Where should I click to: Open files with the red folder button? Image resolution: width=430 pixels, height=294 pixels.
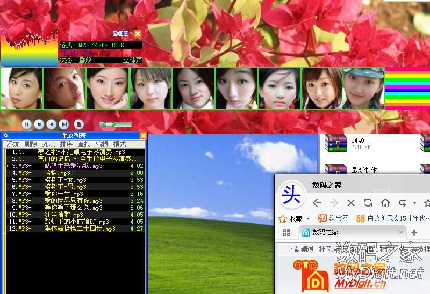(x=78, y=124)
